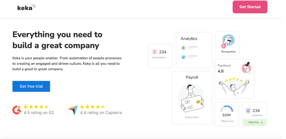Click the expense receipt icon
Viewport: 286px width, 139px height.
(x=248, y=110)
